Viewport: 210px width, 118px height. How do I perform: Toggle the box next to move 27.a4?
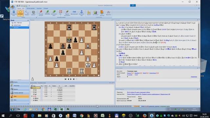point(42,92)
